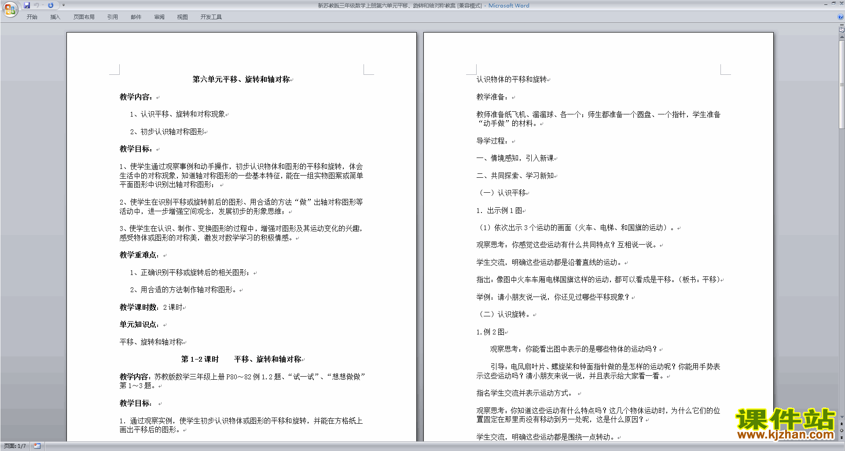
Task: Click the subtitle 第1-2课时 平移、旋转和轴对称
Action: [242, 359]
